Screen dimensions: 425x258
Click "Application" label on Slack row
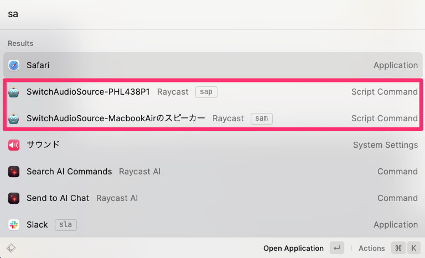(396, 225)
